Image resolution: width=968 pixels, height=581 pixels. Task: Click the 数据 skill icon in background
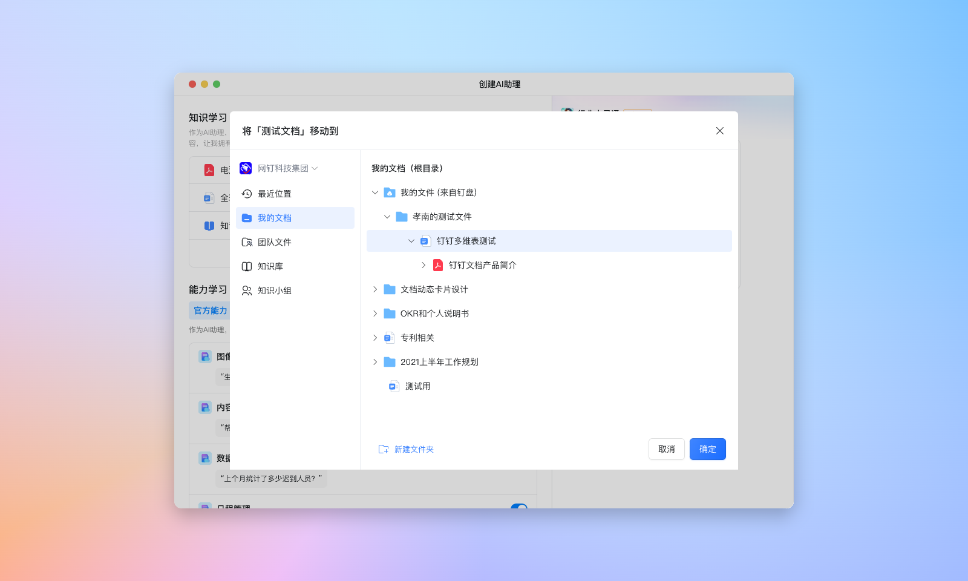point(205,458)
